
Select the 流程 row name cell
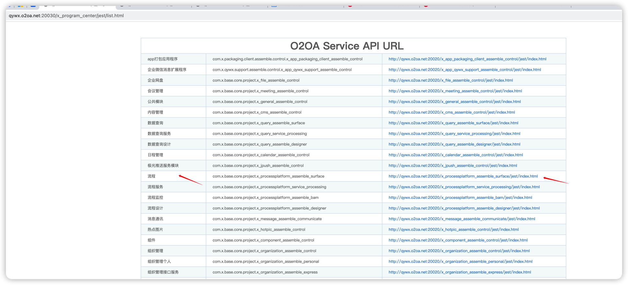152,176
